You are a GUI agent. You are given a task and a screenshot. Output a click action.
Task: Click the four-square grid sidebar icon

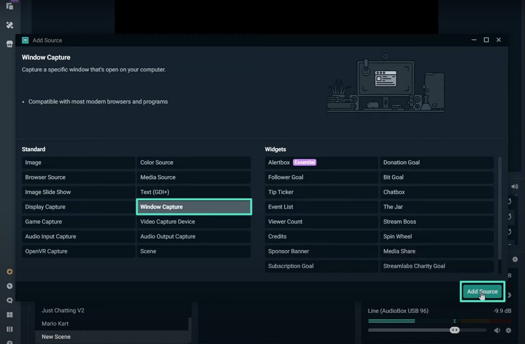[10, 315]
